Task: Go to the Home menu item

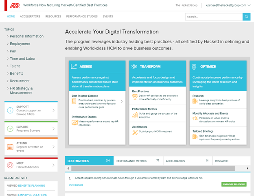Action: (x=11, y=16)
